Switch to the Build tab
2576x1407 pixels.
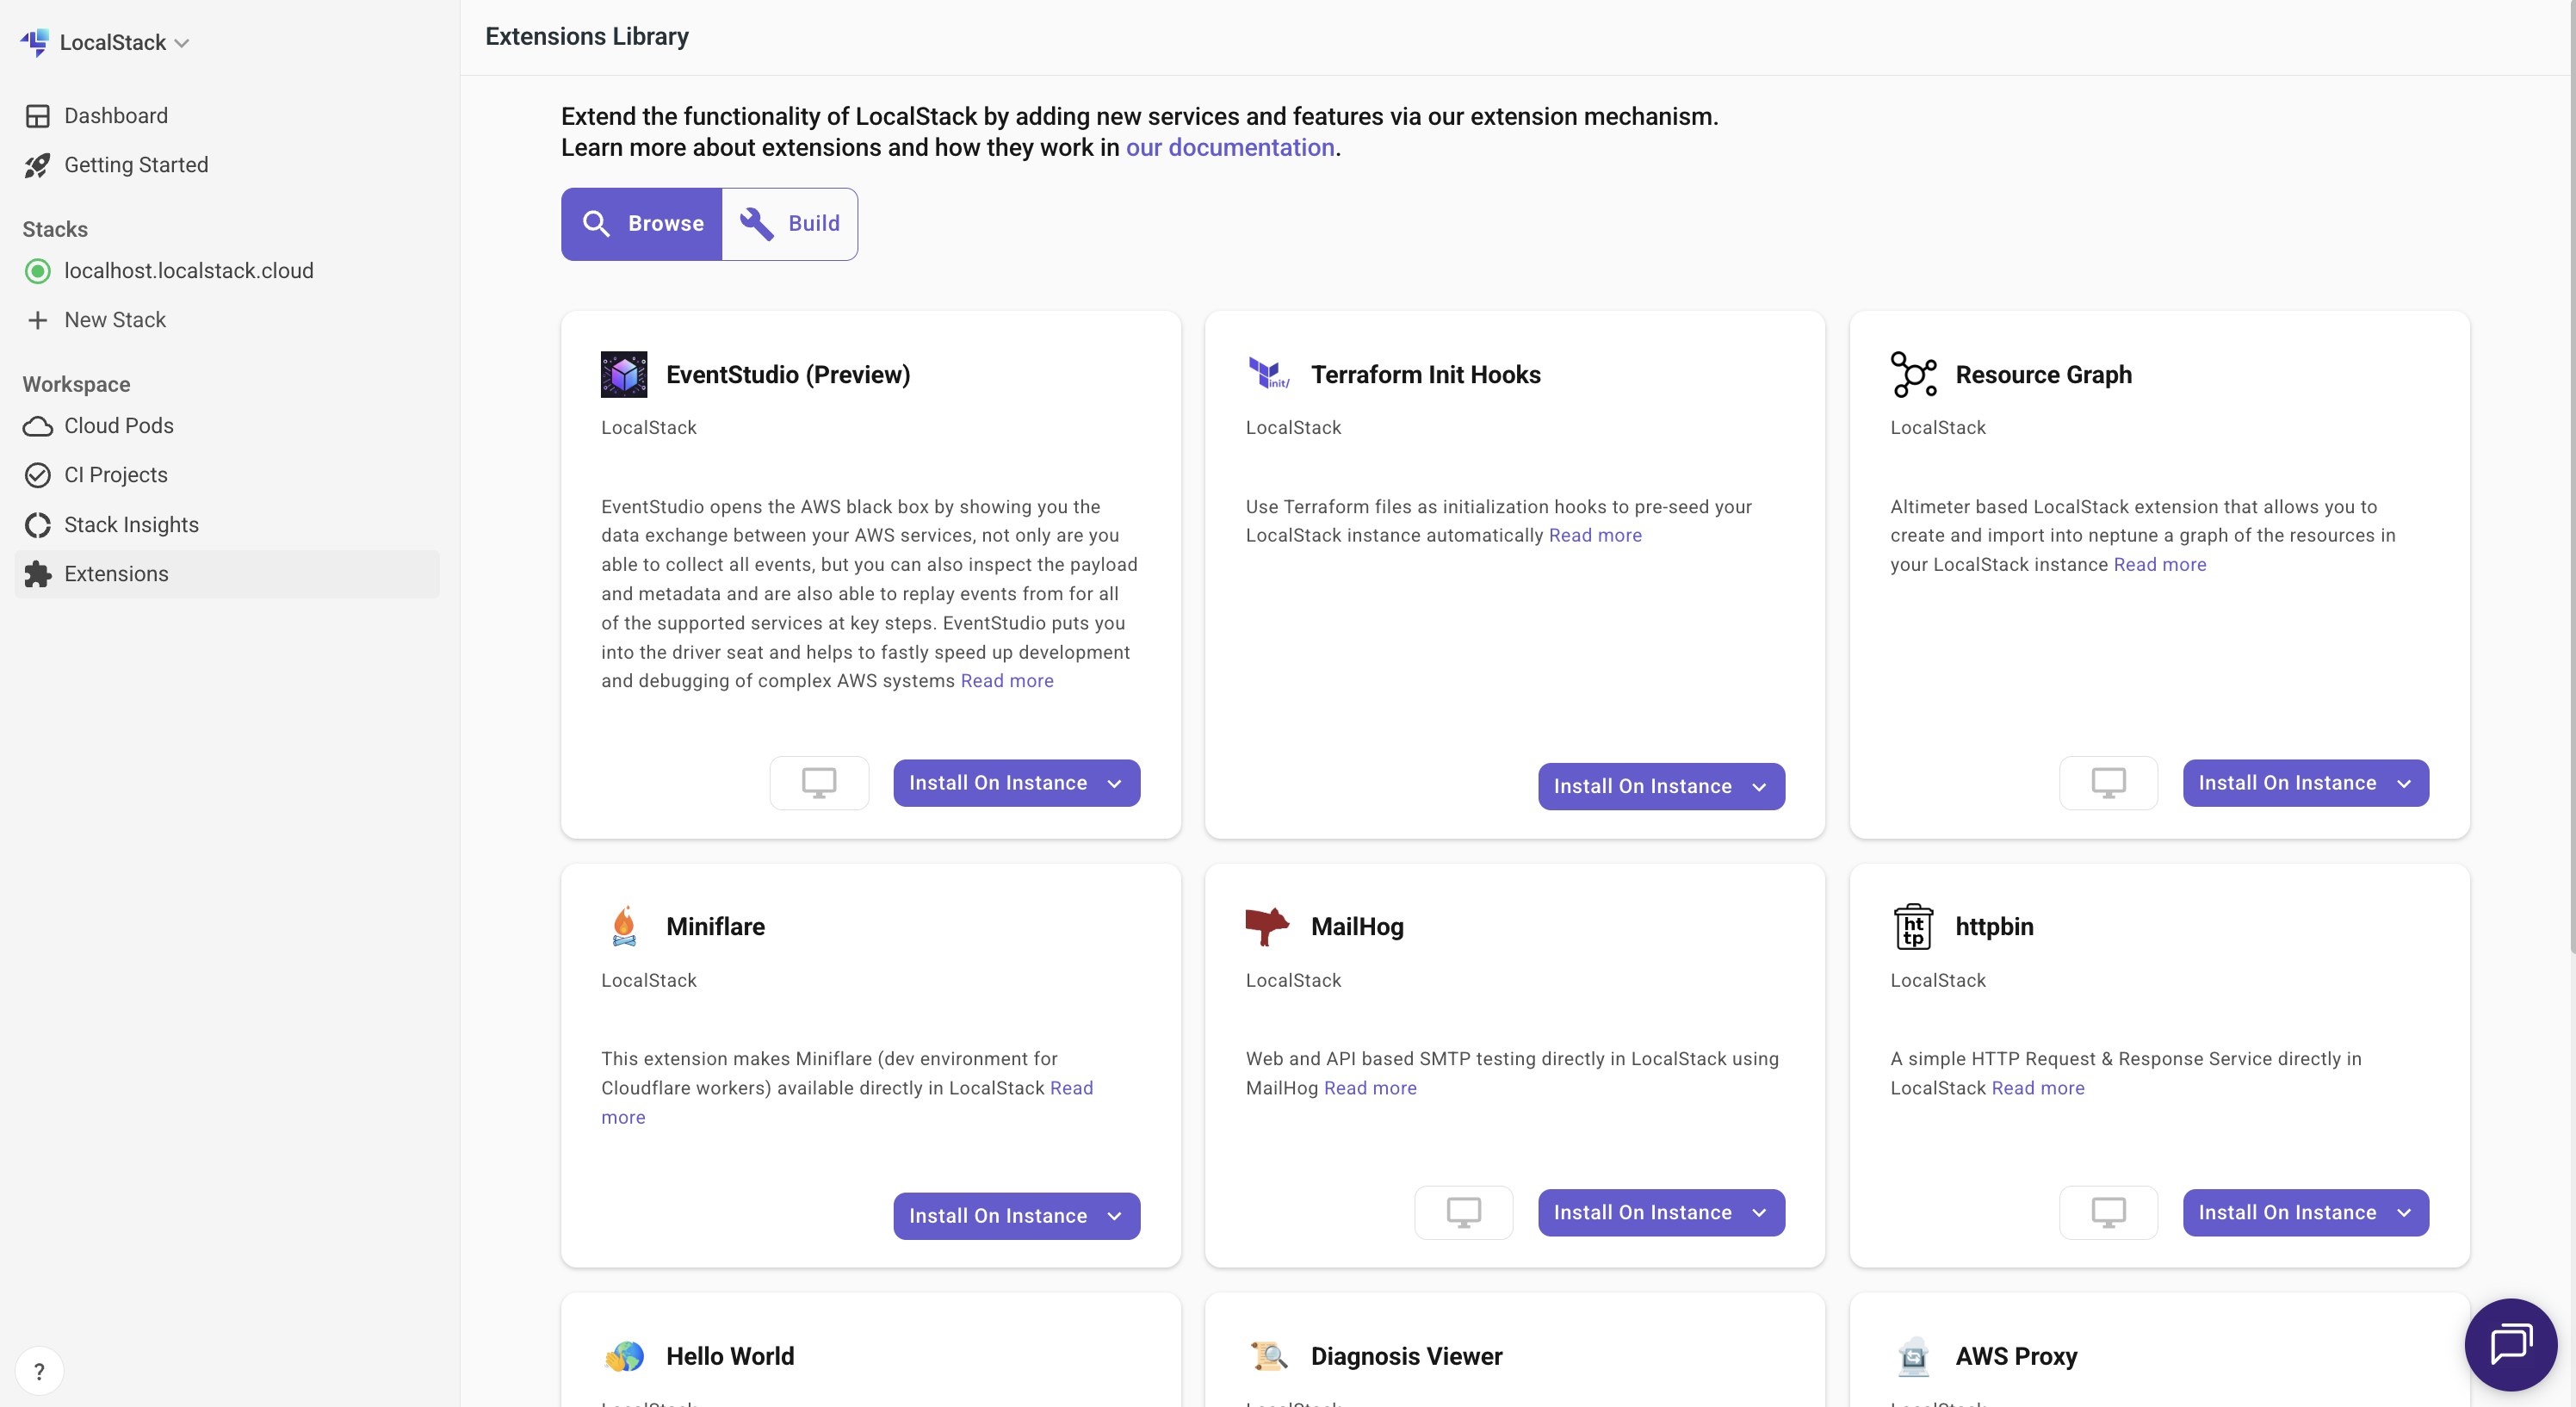click(790, 223)
